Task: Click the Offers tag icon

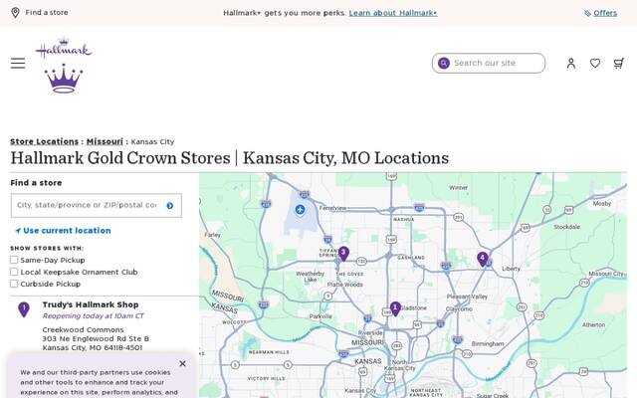Action: tap(587, 13)
